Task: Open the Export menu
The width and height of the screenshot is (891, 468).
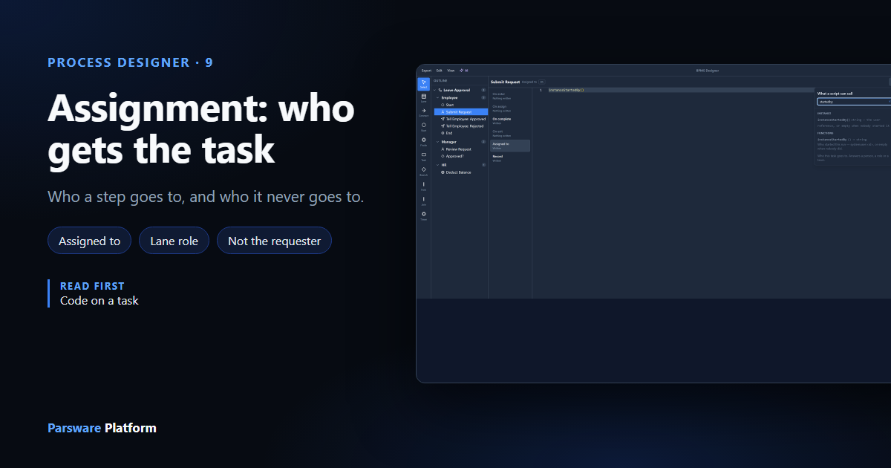Action: [x=426, y=71]
